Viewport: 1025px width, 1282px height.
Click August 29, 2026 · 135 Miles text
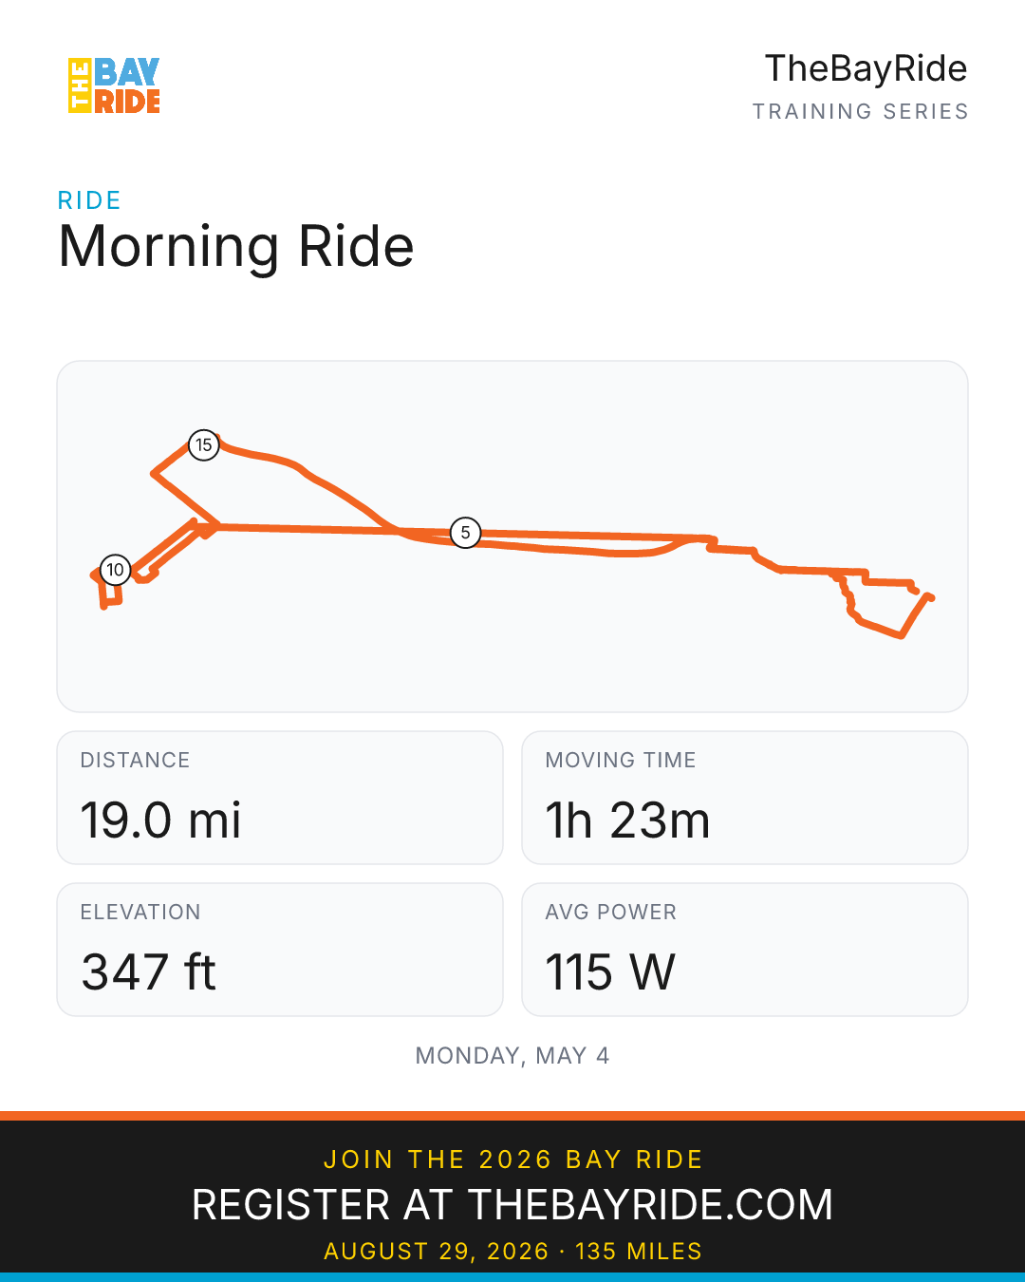point(512,1252)
